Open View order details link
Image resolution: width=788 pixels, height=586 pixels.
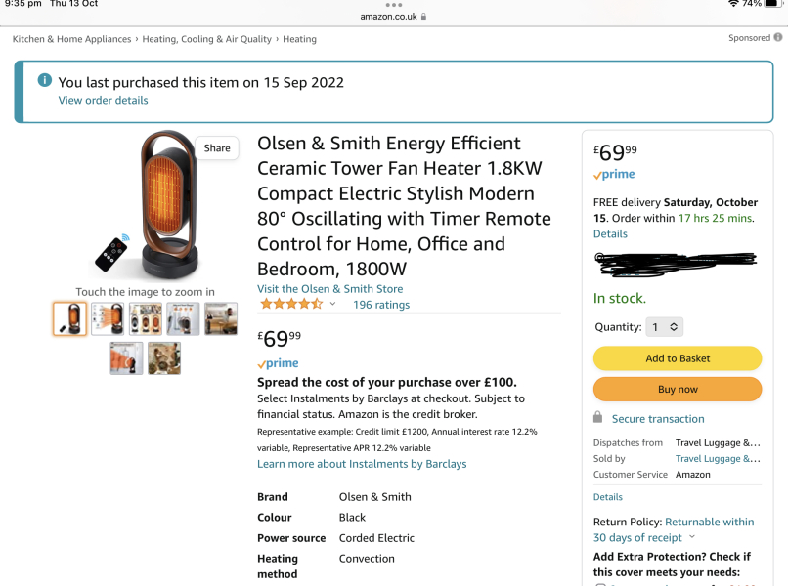tap(103, 100)
